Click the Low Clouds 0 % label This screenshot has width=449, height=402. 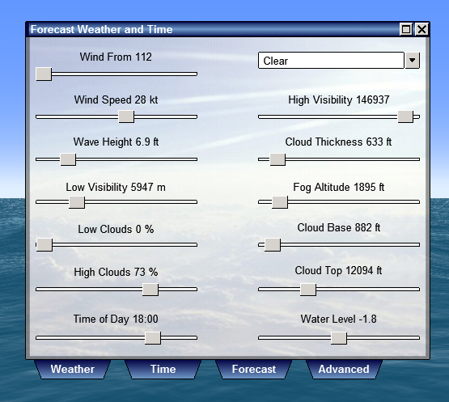coord(116,229)
